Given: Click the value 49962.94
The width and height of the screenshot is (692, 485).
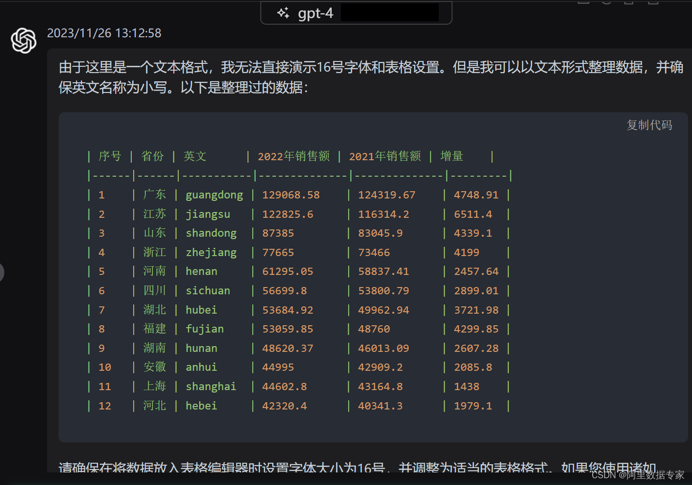Looking at the screenshot, I should click(x=384, y=310).
